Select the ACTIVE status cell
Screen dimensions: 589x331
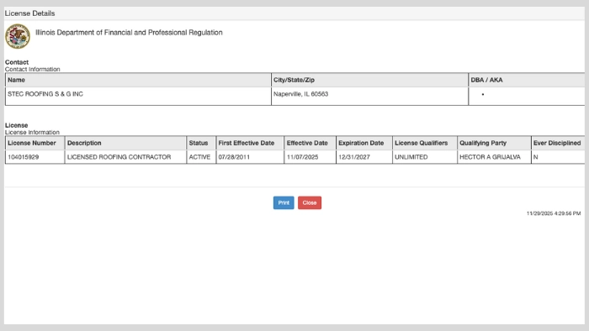pyautogui.click(x=201, y=157)
